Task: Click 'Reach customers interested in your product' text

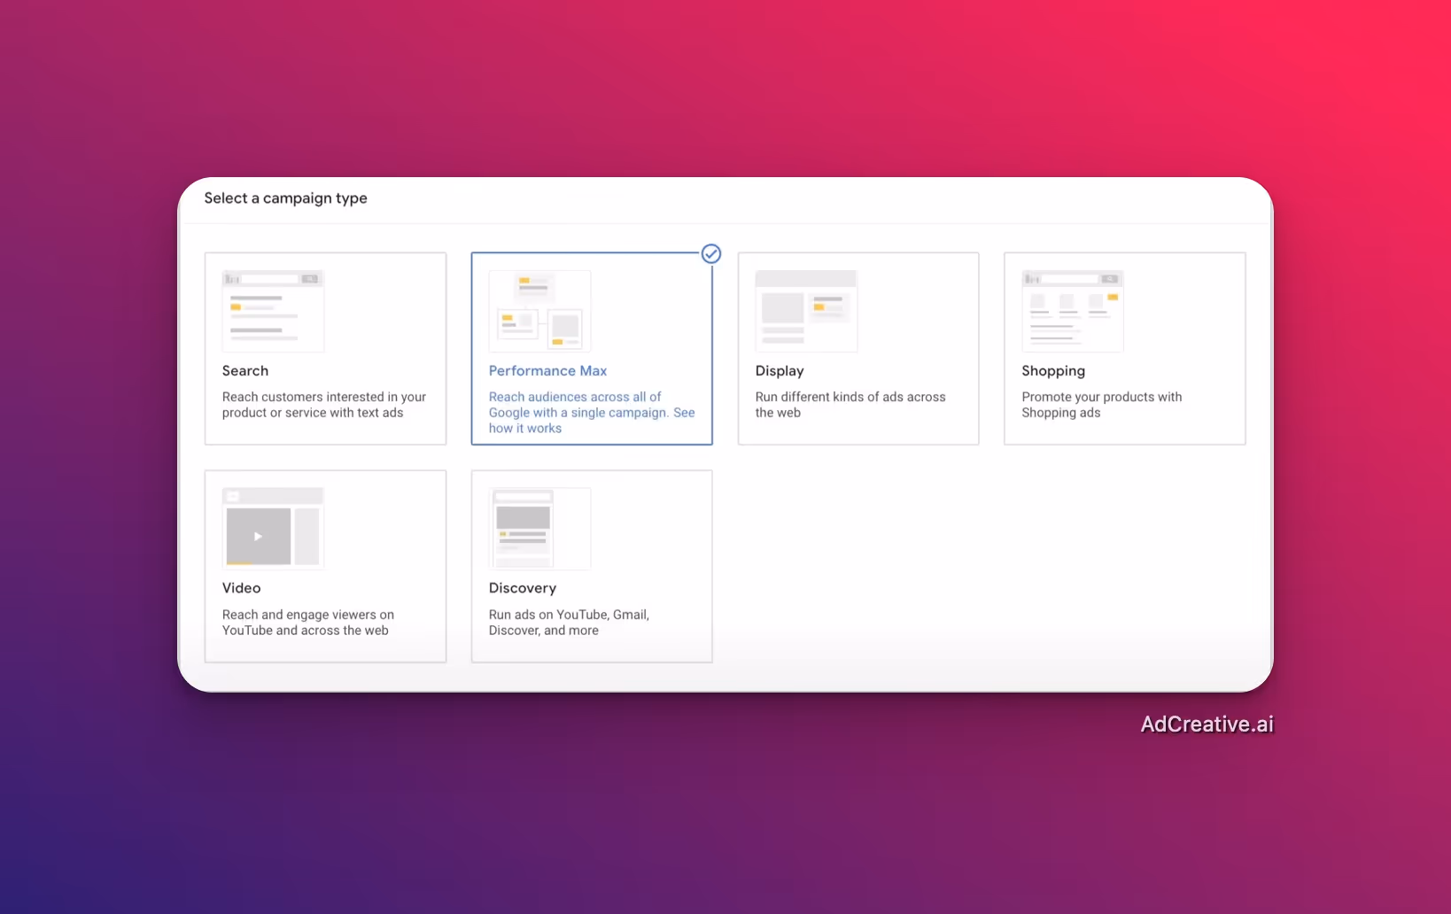Action: 324,405
